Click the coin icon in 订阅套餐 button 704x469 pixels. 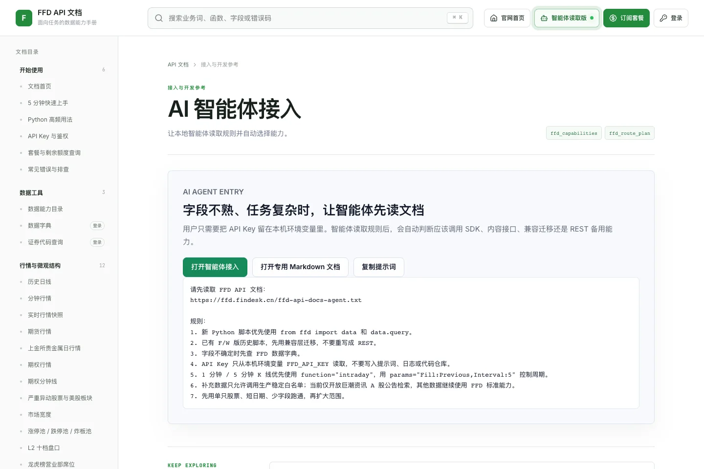(x=613, y=18)
